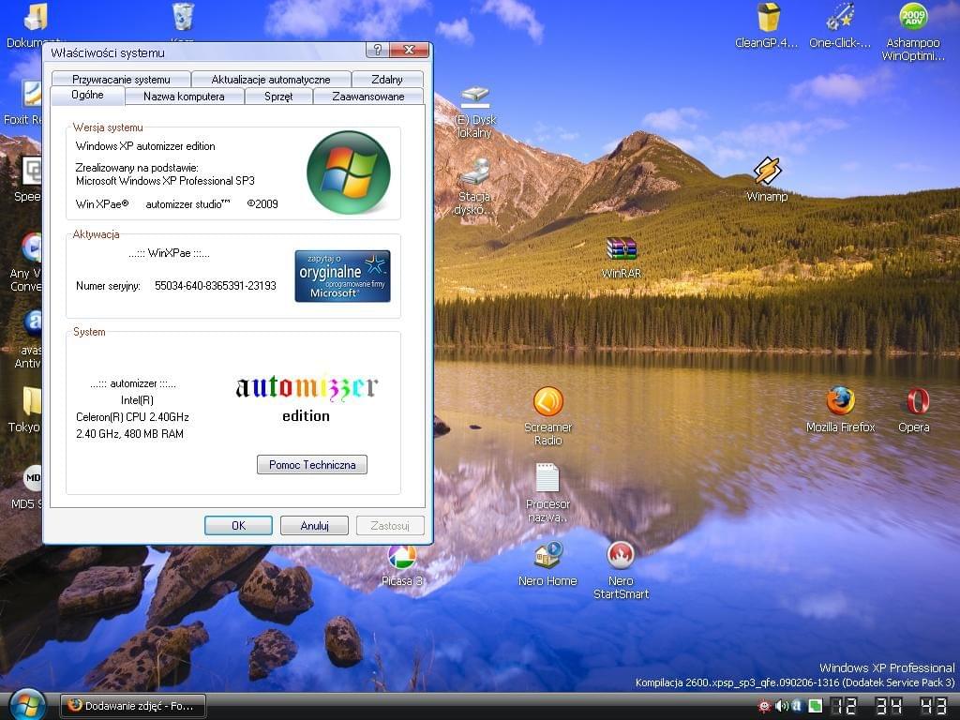Open the WinRAR desktop icon
Image resolution: width=960 pixels, height=720 pixels.
pos(621,250)
